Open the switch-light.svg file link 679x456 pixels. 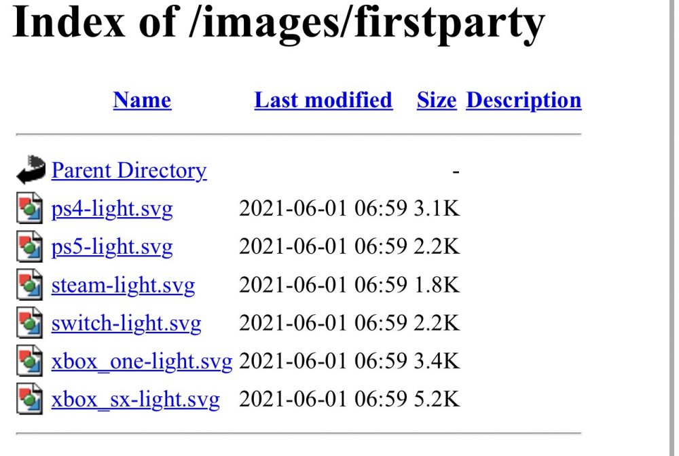pyautogui.click(x=126, y=324)
